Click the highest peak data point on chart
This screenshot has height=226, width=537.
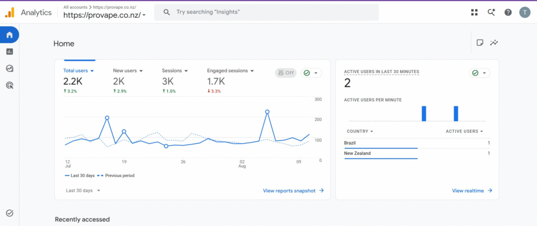(x=267, y=111)
